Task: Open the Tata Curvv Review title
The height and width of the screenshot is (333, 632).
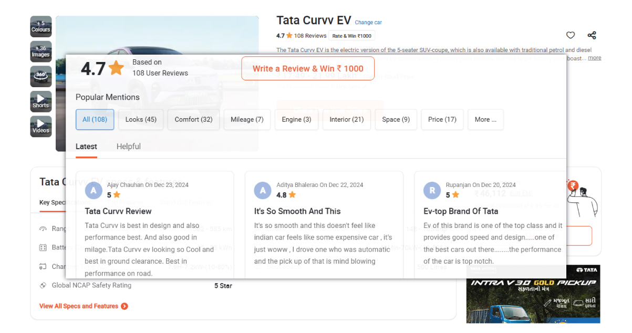Action: [118, 211]
